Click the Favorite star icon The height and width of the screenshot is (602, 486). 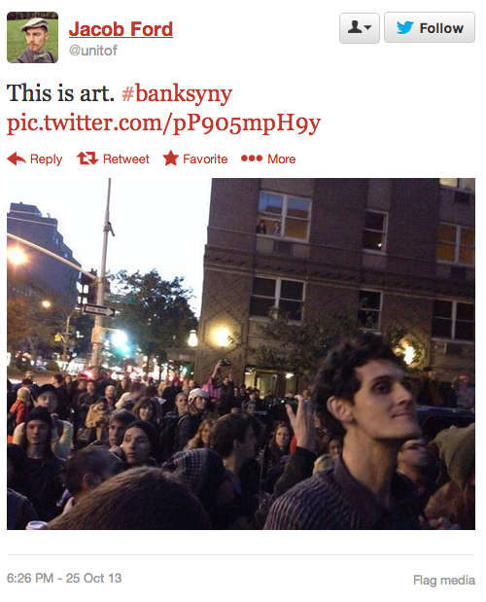(x=171, y=159)
